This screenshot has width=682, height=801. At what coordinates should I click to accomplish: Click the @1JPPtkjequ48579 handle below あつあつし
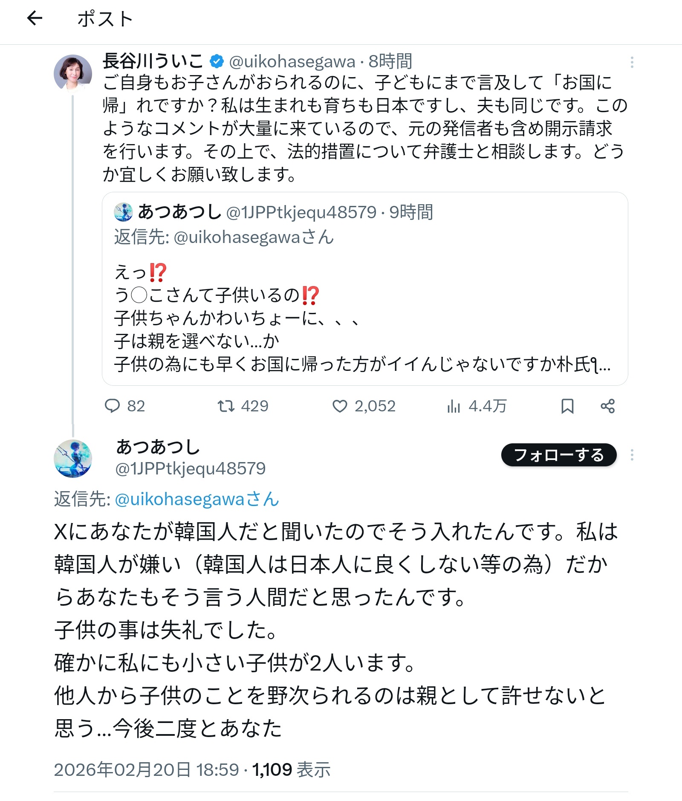(191, 468)
